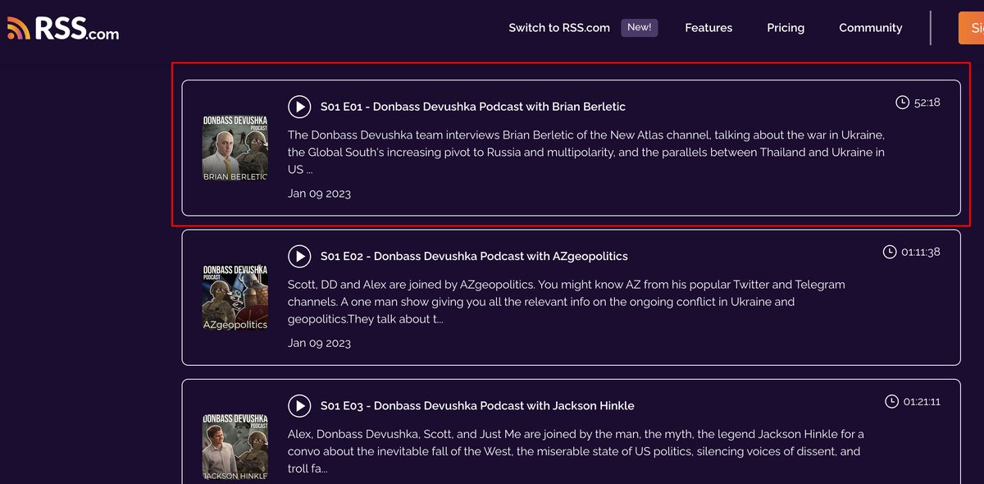Click the New! badge

click(x=639, y=27)
